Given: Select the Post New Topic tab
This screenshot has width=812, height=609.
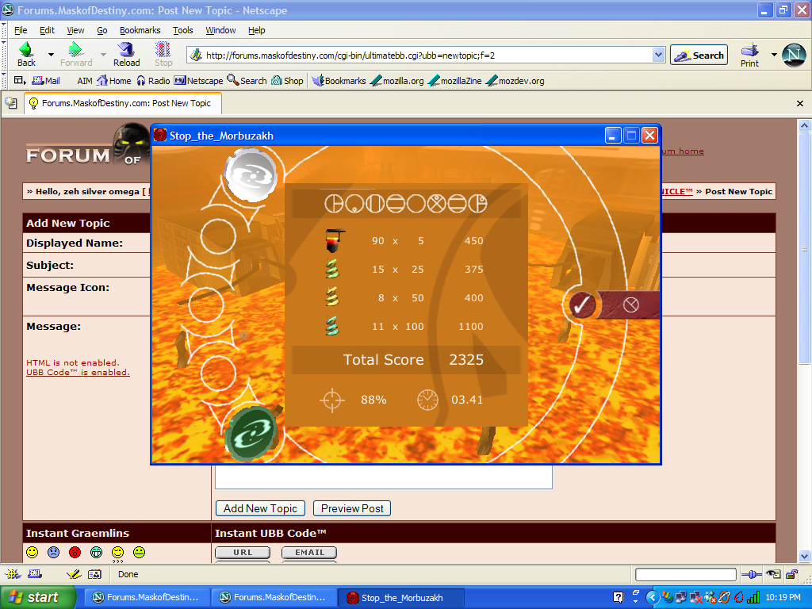Looking at the screenshot, I should (x=123, y=103).
